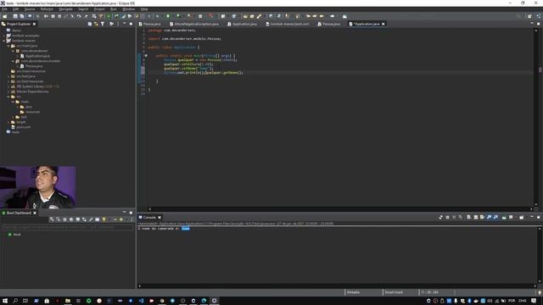Click the Boot Dashboard filter text field

point(68,227)
